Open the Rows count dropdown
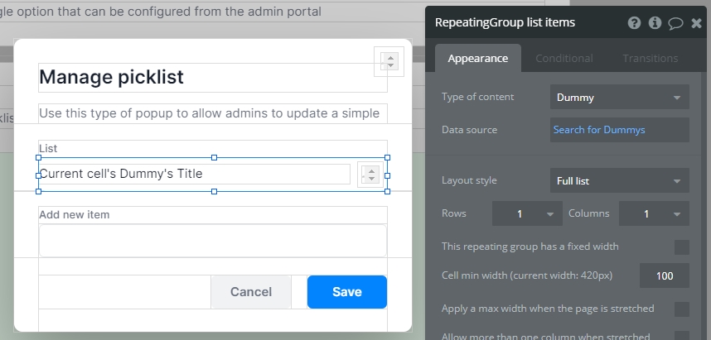 [527, 213]
